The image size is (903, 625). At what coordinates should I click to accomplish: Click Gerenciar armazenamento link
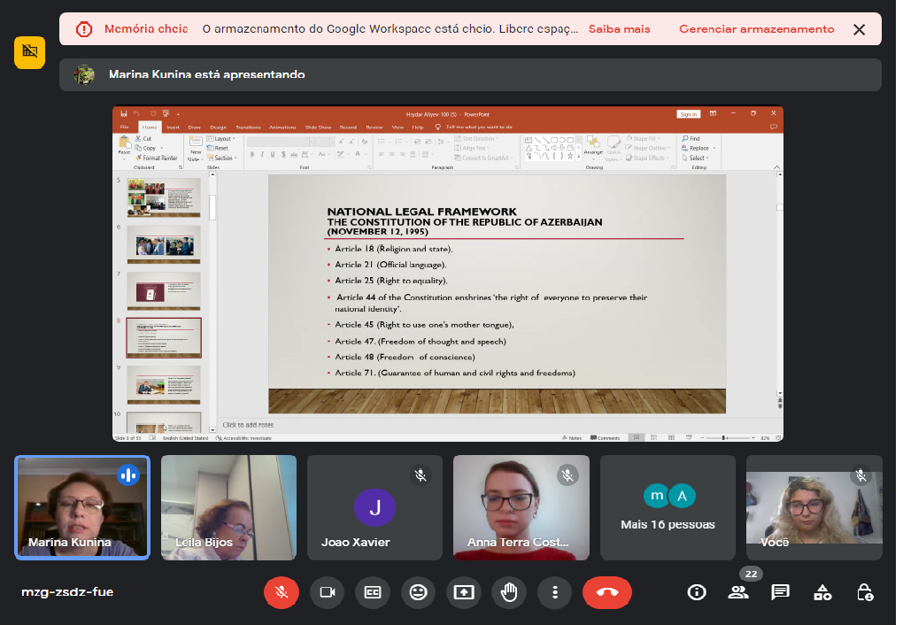click(x=756, y=29)
